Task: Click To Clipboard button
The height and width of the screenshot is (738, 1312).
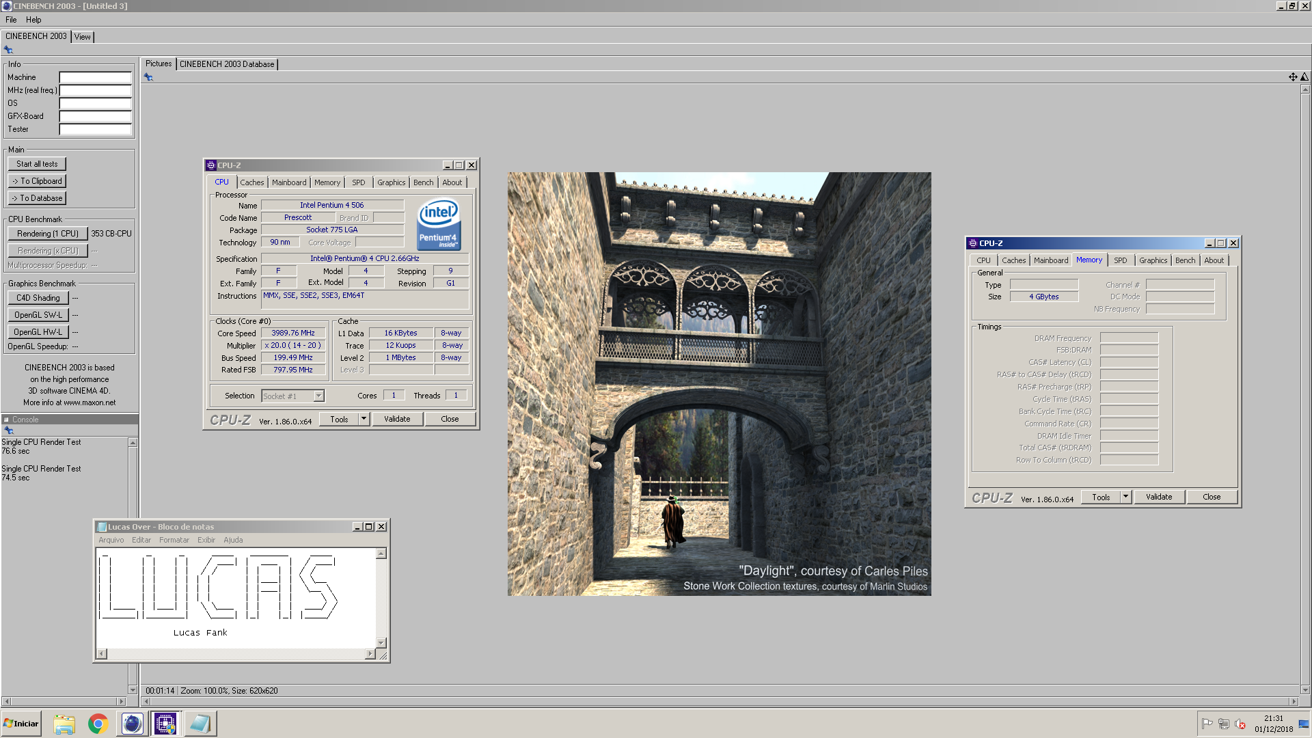Action: tap(37, 181)
